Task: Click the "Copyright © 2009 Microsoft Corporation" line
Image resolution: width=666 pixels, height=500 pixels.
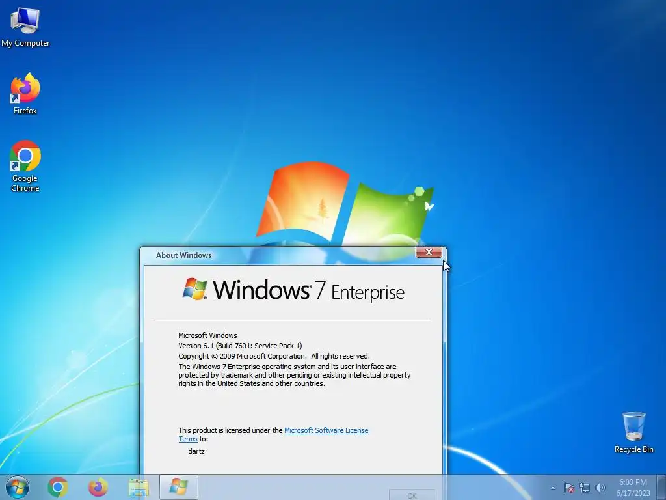Action: [x=274, y=356]
